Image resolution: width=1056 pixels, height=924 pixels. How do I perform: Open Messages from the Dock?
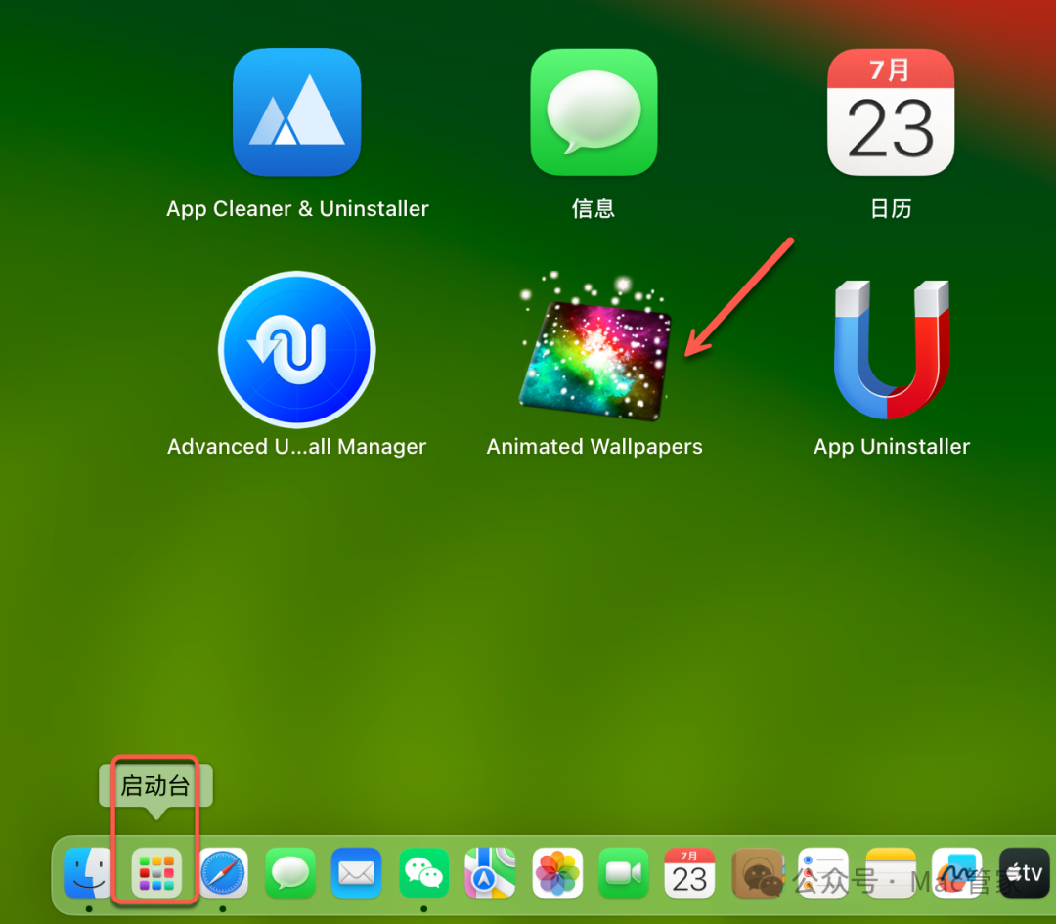[x=290, y=873]
